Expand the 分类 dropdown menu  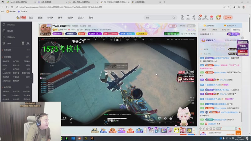[50, 18]
